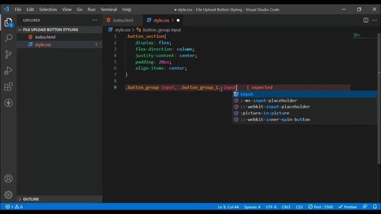The image size is (381, 214).
Task: Click the VS Code logo icon
Action: [7, 10]
